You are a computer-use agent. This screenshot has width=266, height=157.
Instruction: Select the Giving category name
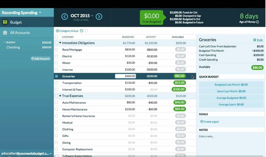click(66, 143)
